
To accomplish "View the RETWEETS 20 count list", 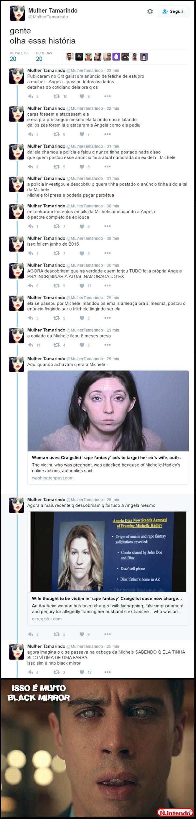I will point(19,57).
